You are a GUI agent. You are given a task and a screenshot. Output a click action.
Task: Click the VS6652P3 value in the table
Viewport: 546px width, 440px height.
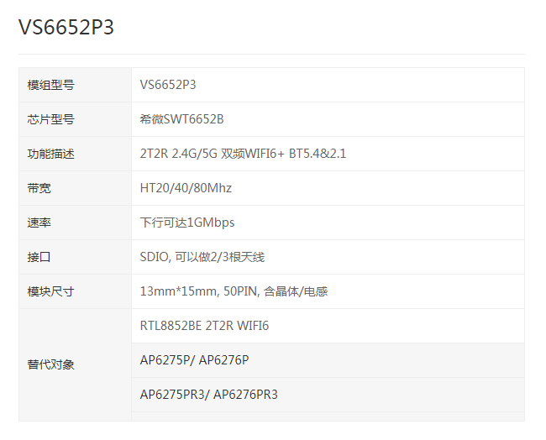pyautogui.click(x=168, y=85)
